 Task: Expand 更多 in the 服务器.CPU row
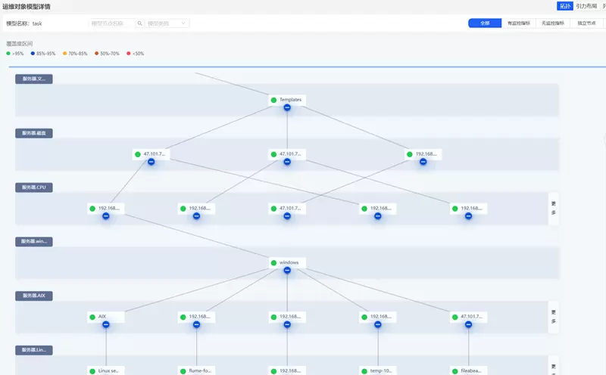coord(554,208)
